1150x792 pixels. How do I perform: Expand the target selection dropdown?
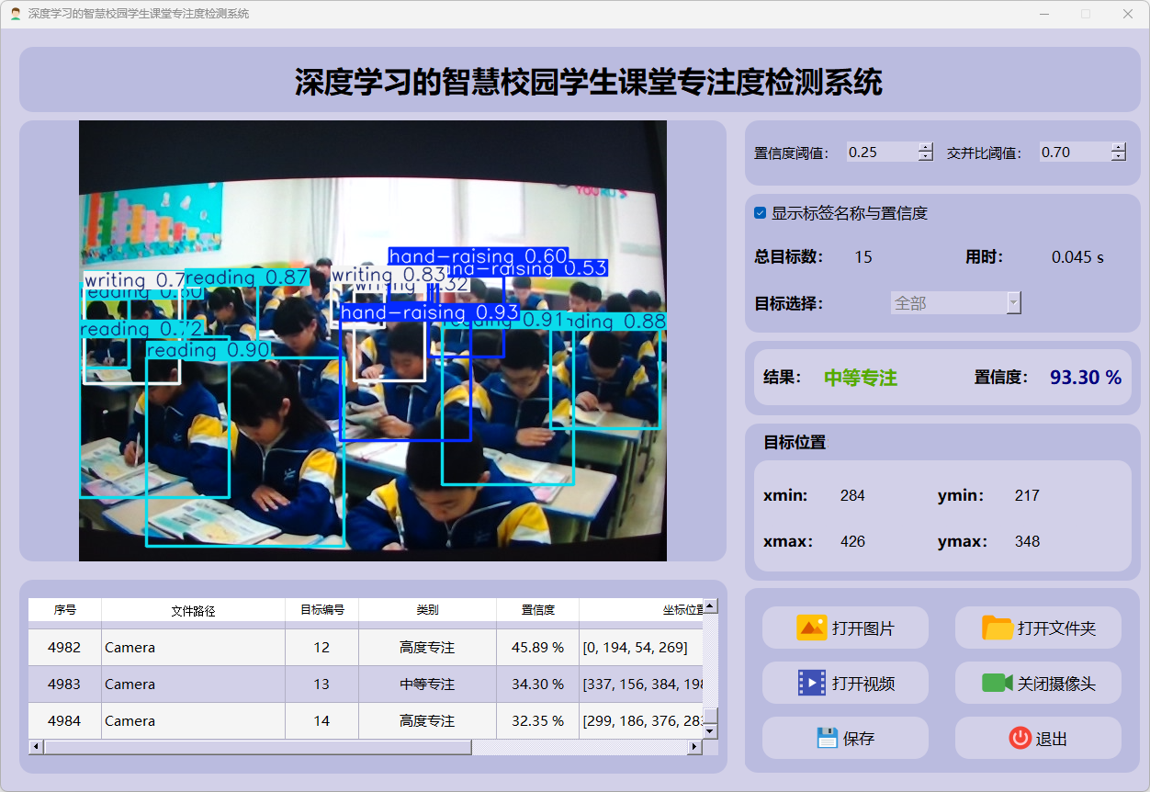1013,303
